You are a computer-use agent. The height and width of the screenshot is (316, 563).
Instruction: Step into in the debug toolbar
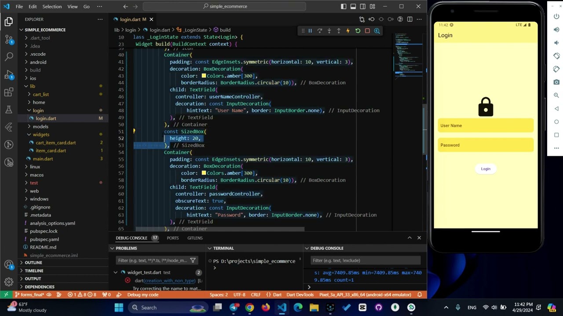pyautogui.click(x=329, y=31)
